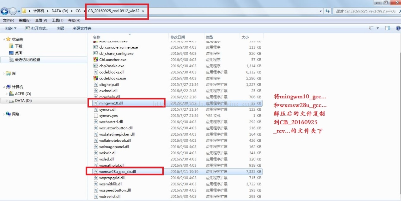This screenshot has width=401, height=201.
Task: Expand the 库 tree node
Action: [x=4, y=73]
